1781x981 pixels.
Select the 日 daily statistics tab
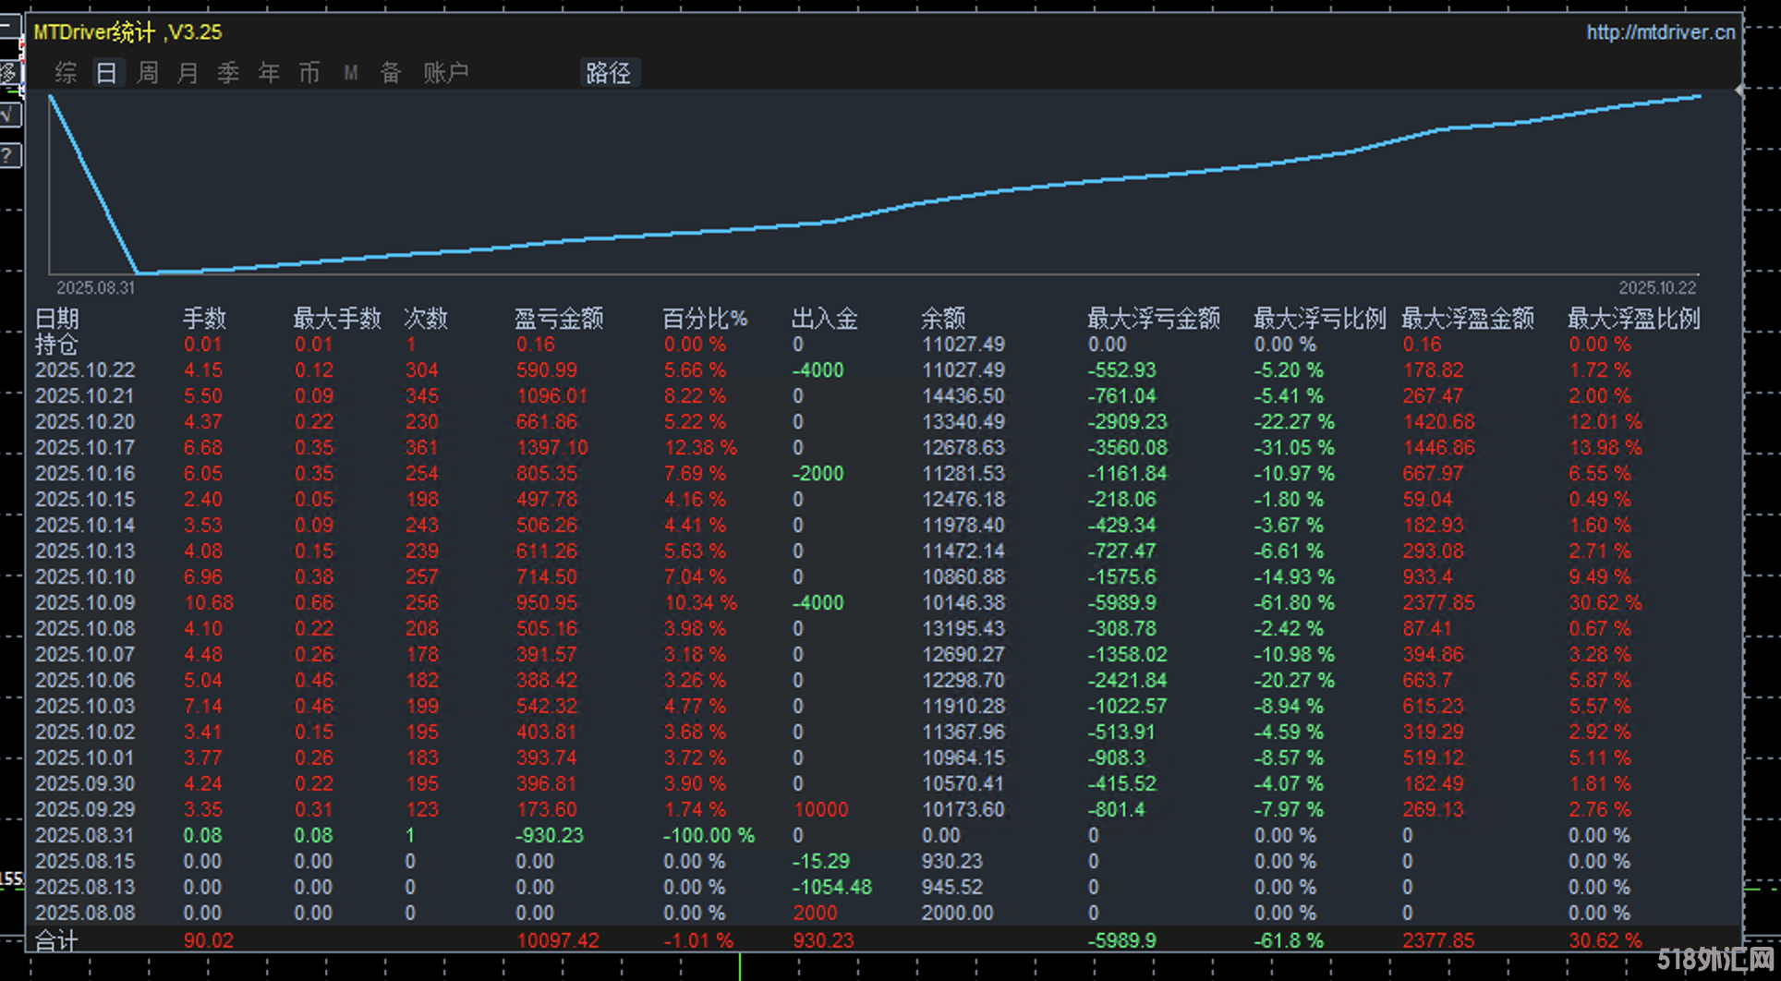pyautogui.click(x=106, y=73)
